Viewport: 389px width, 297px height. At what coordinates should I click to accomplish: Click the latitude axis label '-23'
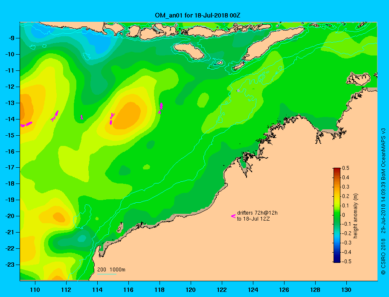coord(9,265)
